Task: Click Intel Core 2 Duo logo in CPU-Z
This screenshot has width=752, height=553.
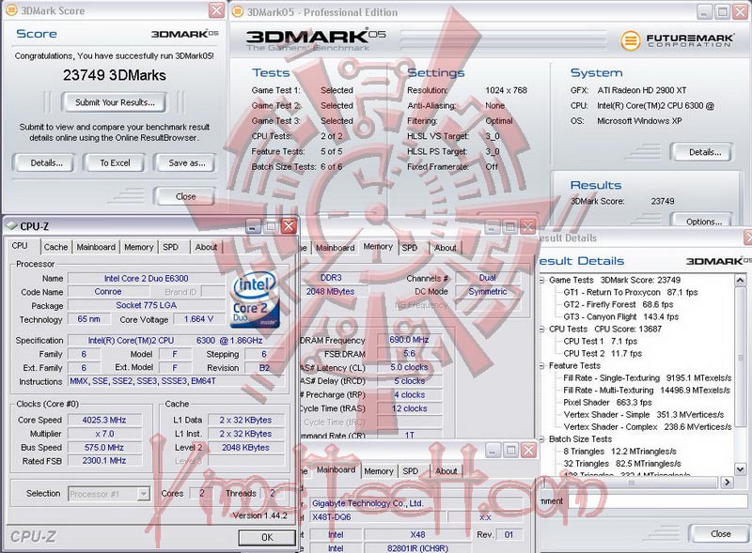Action: (254, 300)
